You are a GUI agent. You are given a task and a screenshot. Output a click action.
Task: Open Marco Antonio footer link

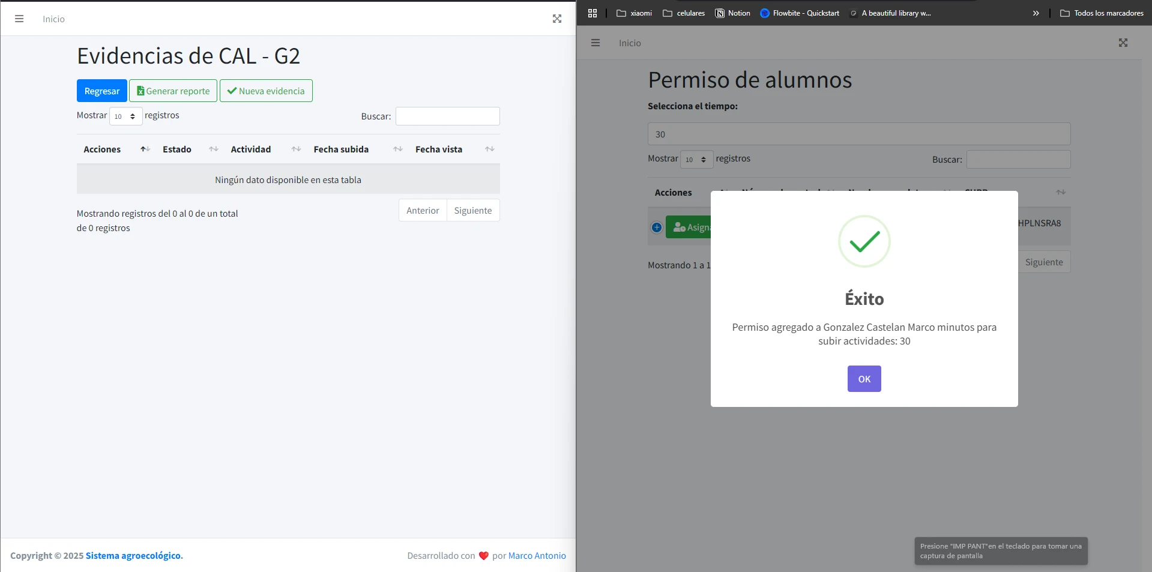[537, 555]
